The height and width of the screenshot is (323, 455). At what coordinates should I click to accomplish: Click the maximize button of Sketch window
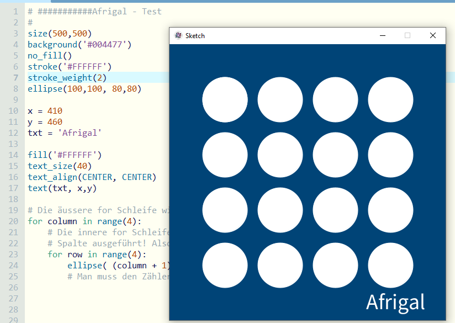click(408, 35)
